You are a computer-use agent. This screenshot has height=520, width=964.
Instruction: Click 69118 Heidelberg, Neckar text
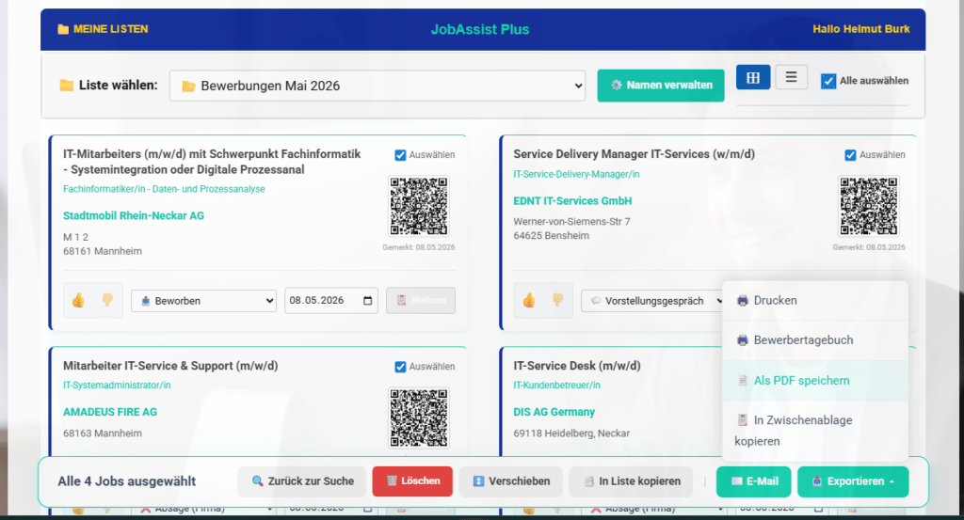pos(571,433)
